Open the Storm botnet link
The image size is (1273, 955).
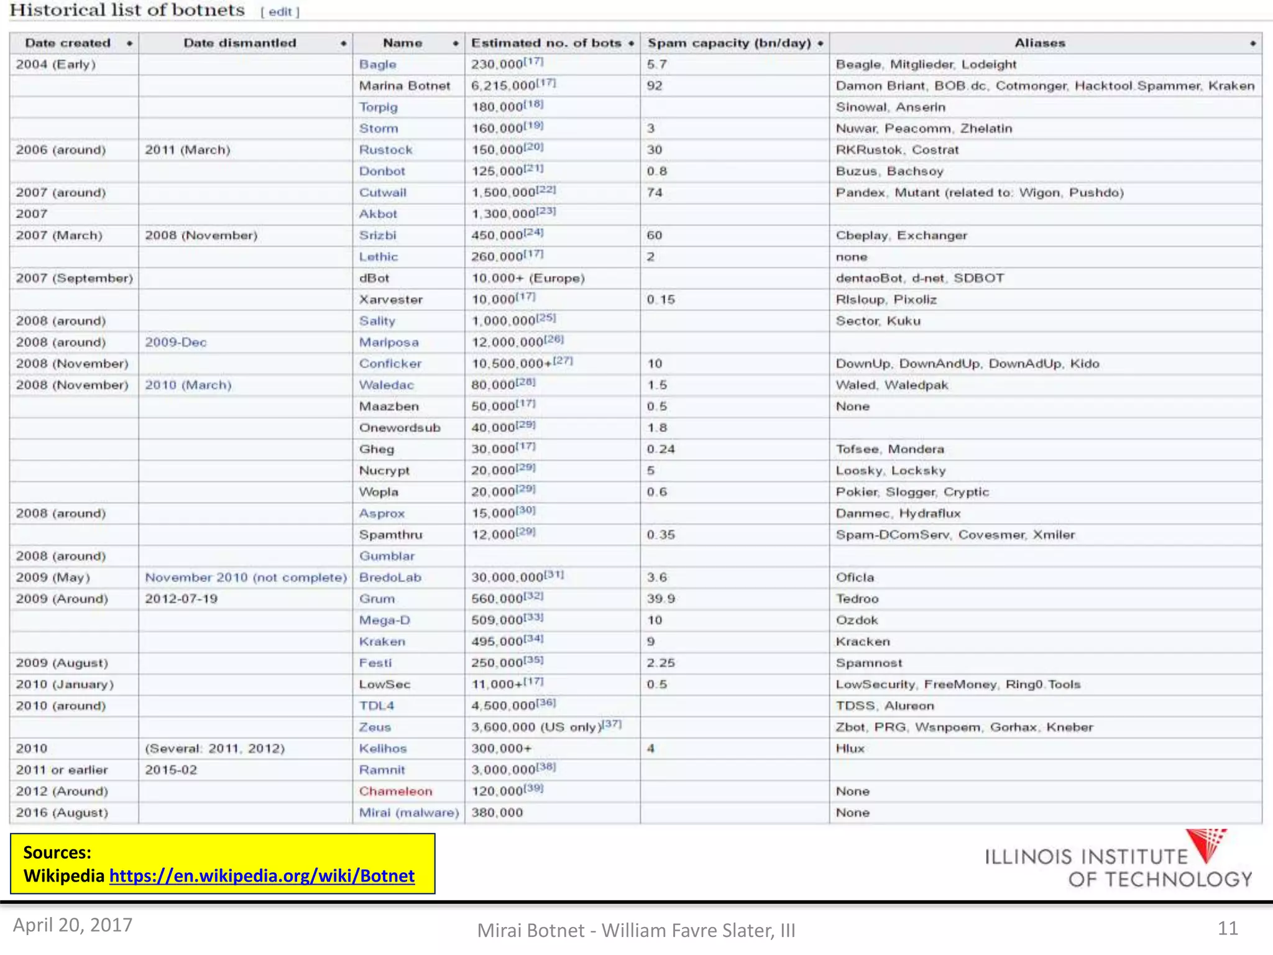pyautogui.click(x=379, y=129)
